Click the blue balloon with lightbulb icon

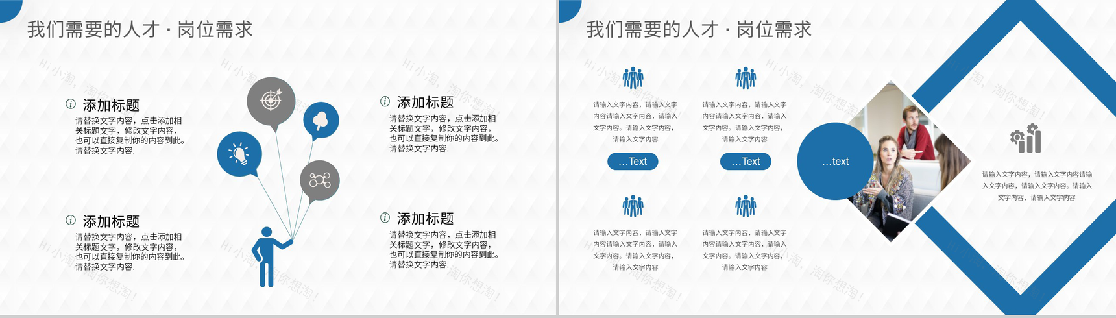click(239, 154)
